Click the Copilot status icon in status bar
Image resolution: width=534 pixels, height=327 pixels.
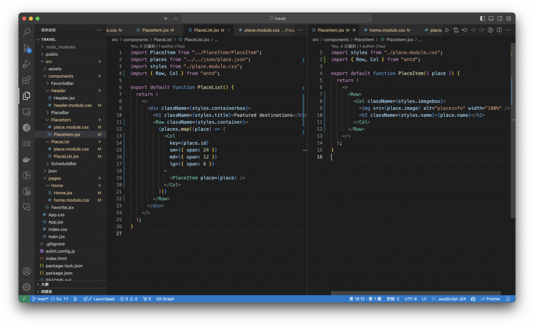(x=473, y=299)
